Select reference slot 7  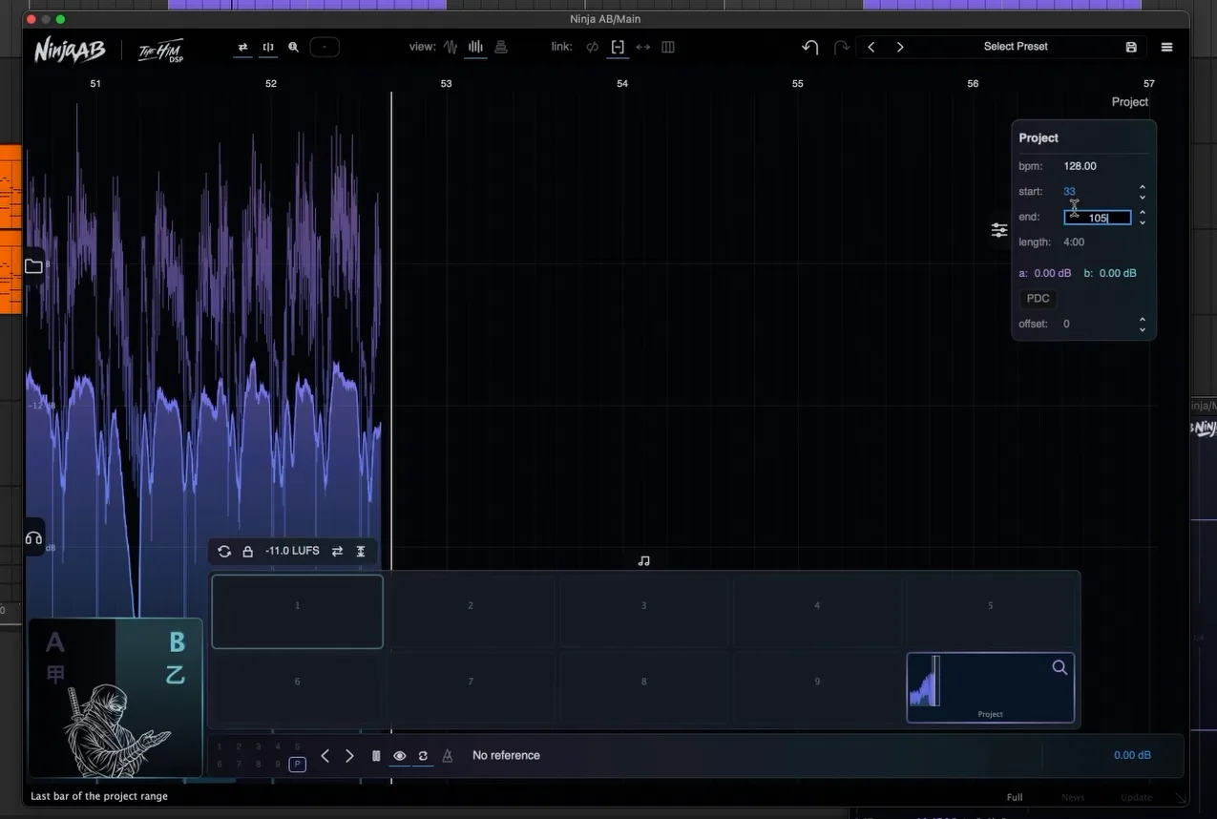coord(471,687)
